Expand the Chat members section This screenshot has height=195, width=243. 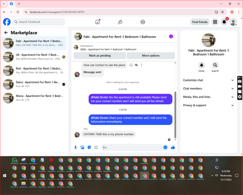click(x=208, y=89)
